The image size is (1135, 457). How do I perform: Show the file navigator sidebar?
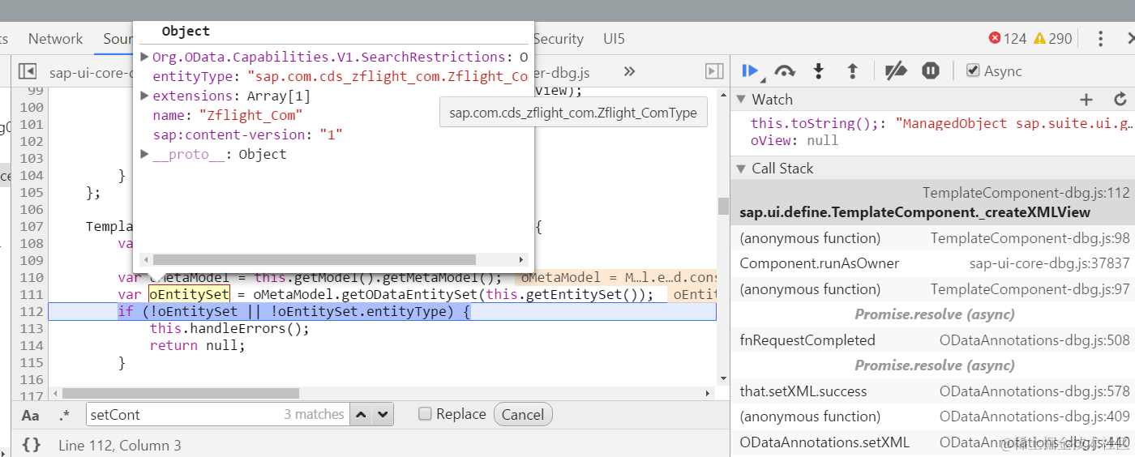[28, 71]
